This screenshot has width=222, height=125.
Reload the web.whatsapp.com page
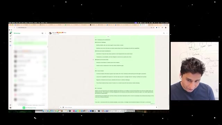pos(14,28)
